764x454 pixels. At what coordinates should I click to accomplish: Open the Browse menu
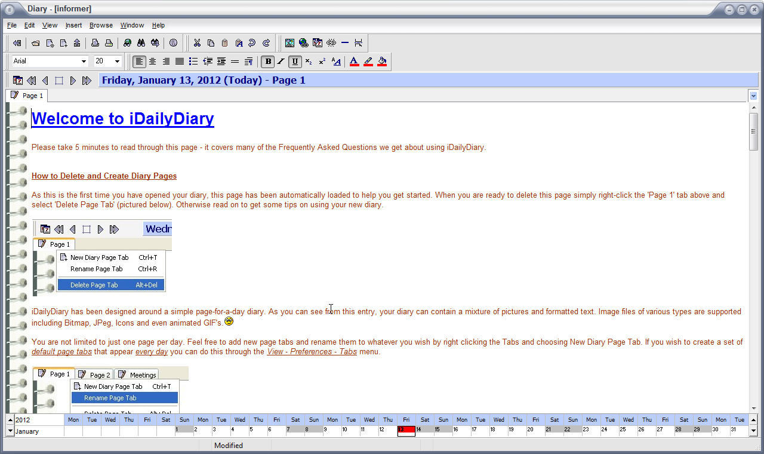click(x=101, y=25)
